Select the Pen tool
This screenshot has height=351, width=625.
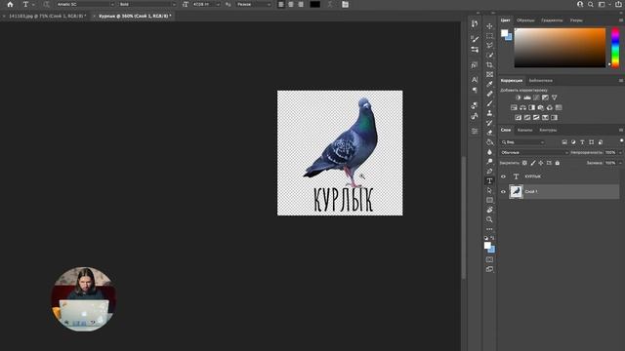(489, 172)
